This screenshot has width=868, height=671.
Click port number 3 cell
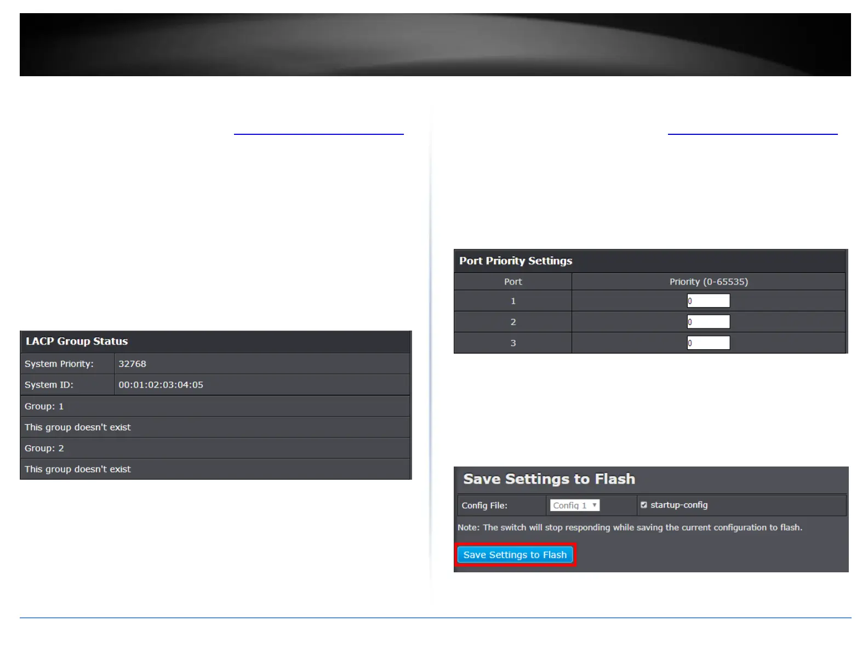(513, 343)
